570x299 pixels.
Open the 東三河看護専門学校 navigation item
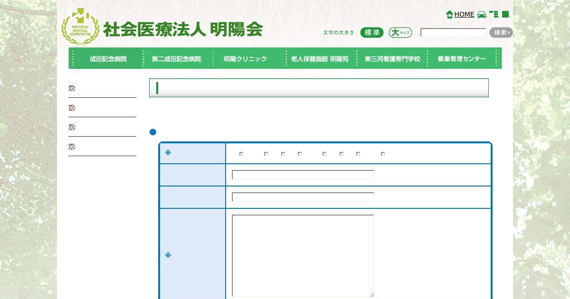point(392,59)
